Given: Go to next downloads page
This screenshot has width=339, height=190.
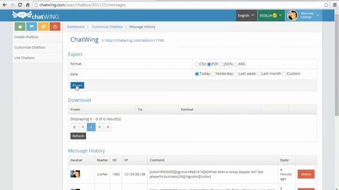Looking at the screenshot, I should (100, 127).
